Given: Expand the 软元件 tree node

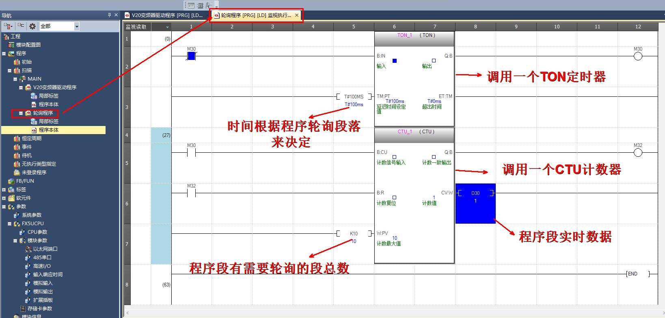Looking at the screenshot, I should click(x=4, y=198).
